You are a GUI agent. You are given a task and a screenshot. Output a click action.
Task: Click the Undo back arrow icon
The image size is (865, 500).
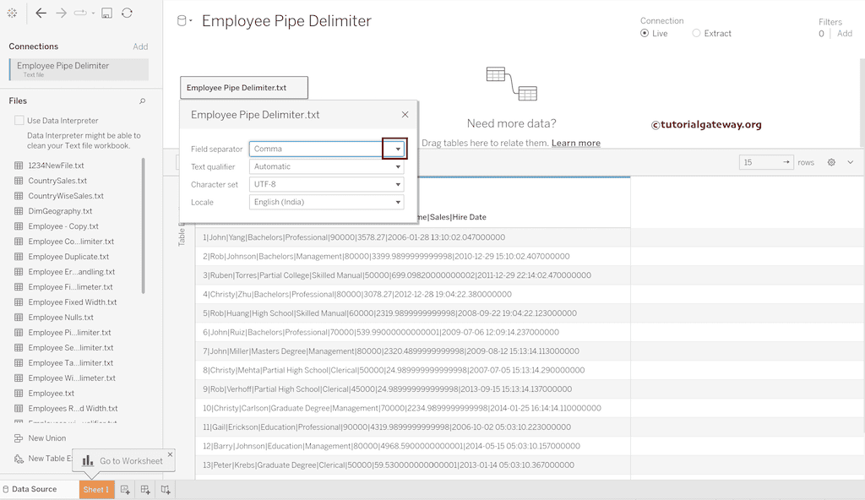(x=40, y=13)
